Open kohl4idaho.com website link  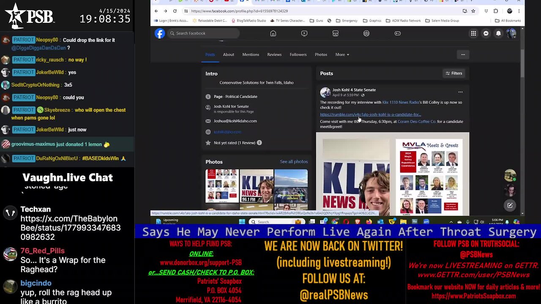click(x=227, y=132)
